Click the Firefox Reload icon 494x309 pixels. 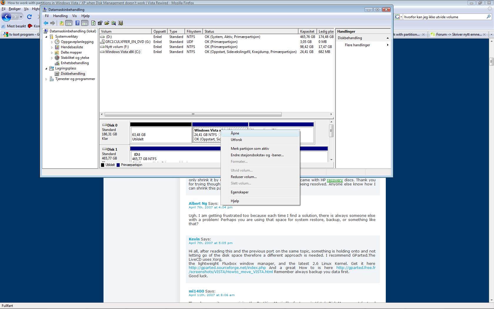point(29,17)
